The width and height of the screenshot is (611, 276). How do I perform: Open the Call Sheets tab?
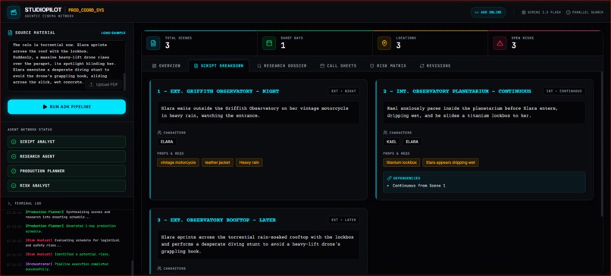(x=338, y=66)
